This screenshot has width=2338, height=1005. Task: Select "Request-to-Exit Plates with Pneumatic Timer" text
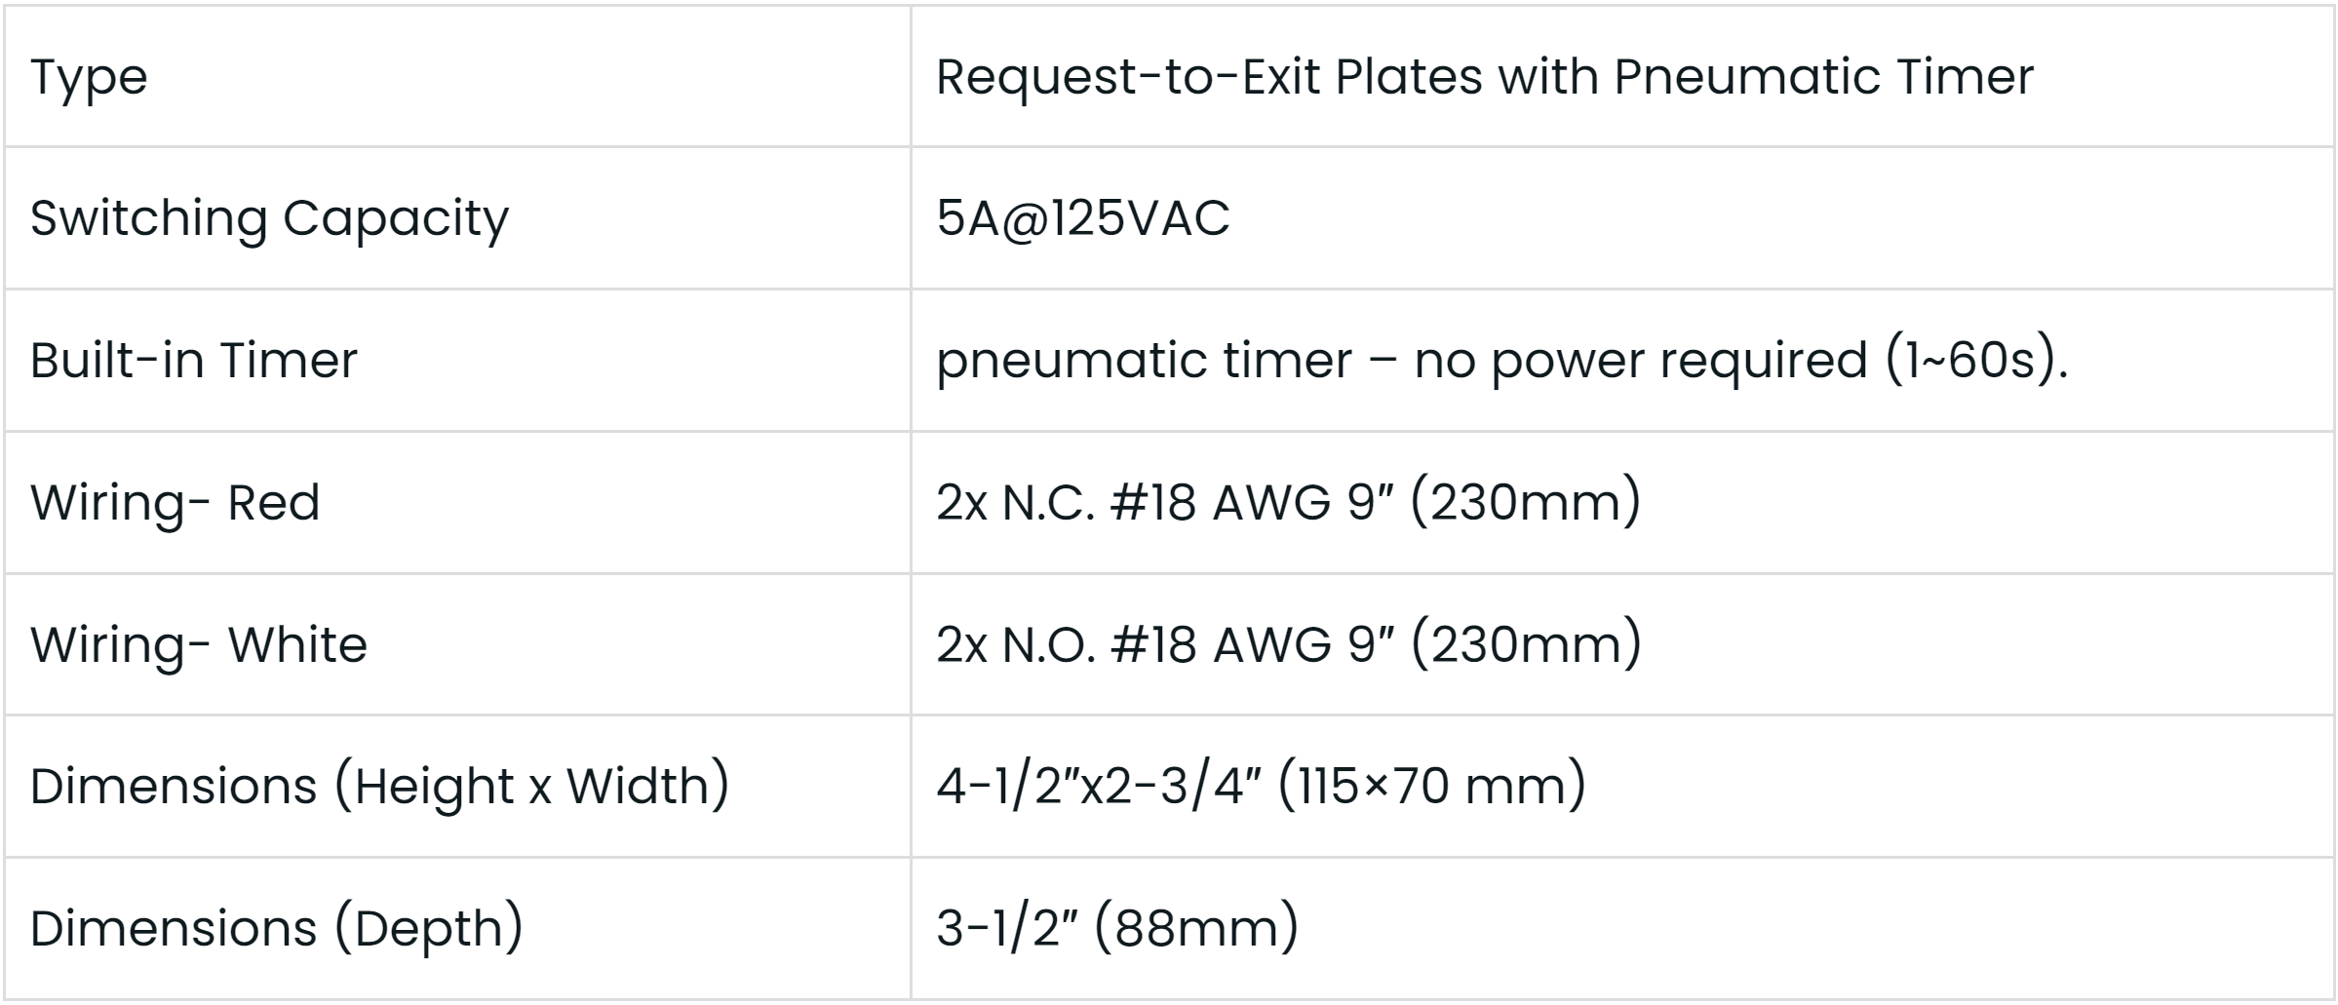(x=1484, y=77)
